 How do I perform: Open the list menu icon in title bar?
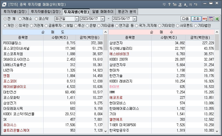point(196,5)
